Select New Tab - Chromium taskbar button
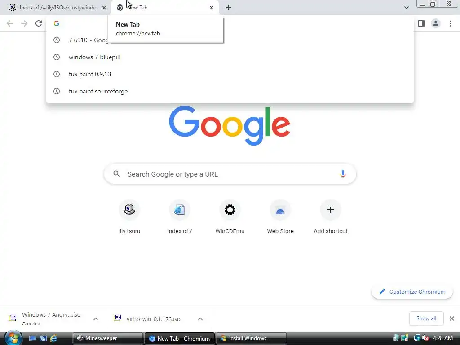This screenshot has height=345, width=460. click(x=180, y=339)
